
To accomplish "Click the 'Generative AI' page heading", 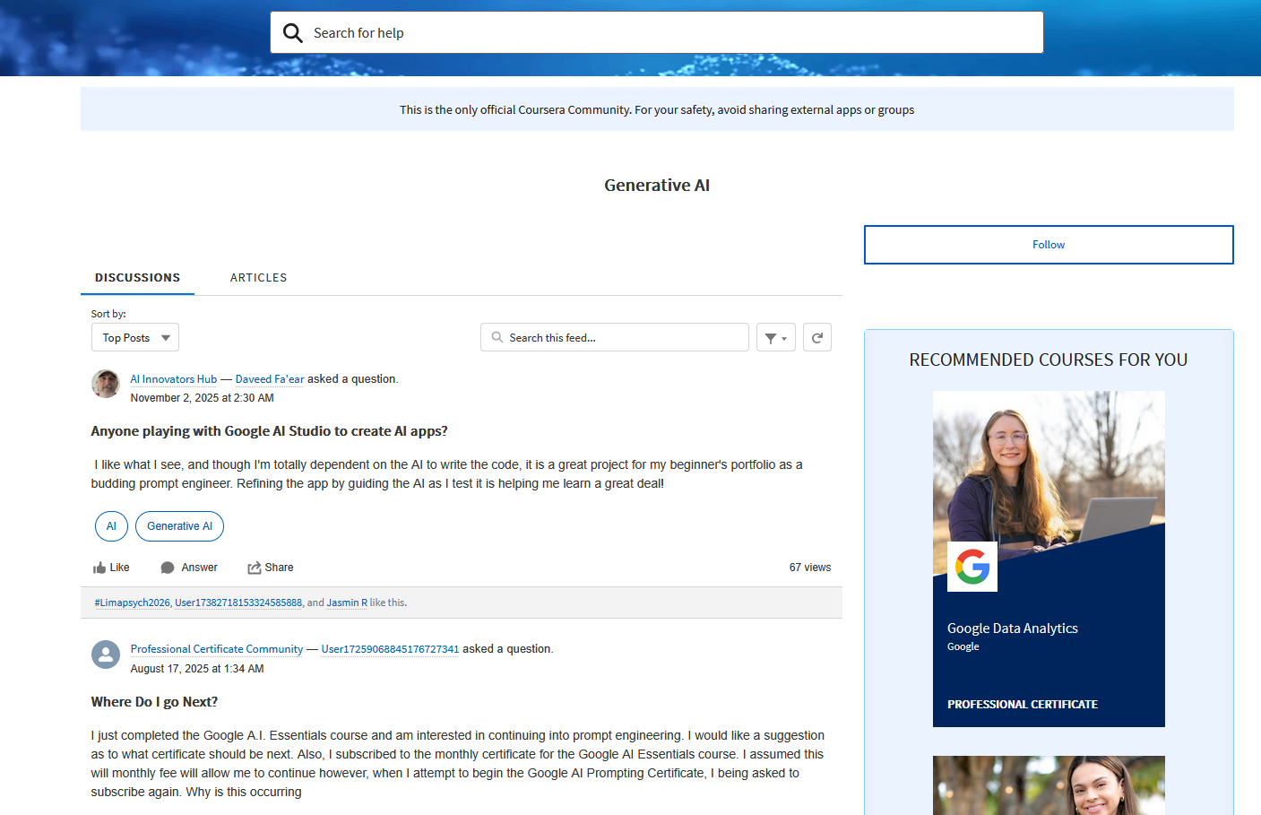I will click(x=657, y=186).
